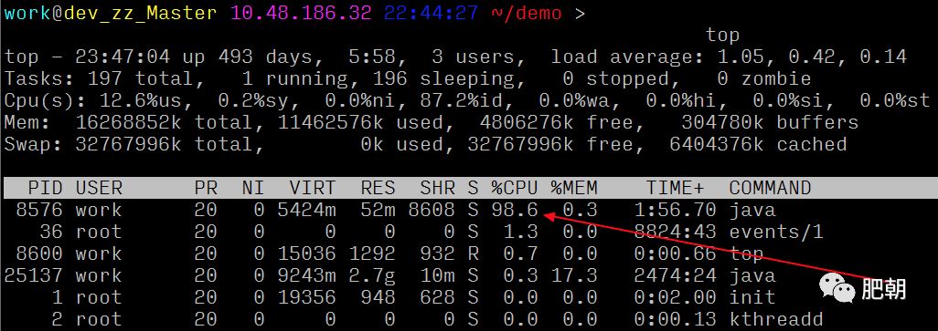Click the 5424m virtual memory value

tap(306, 210)
